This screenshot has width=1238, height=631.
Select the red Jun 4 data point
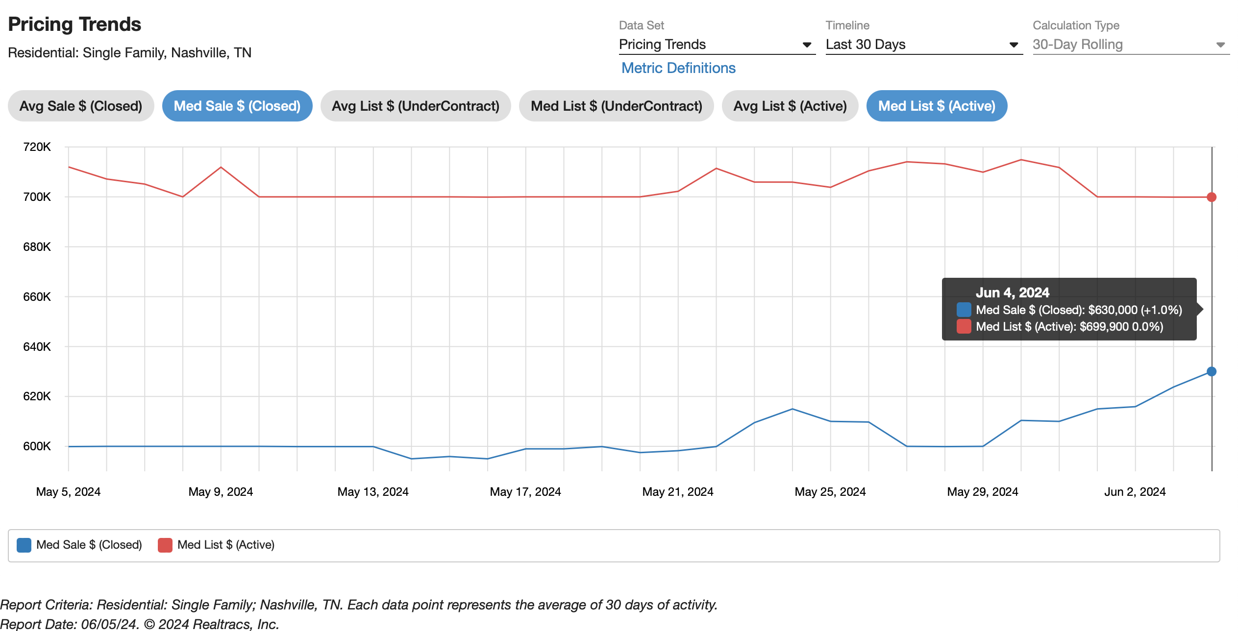(x=1212, y=197)
